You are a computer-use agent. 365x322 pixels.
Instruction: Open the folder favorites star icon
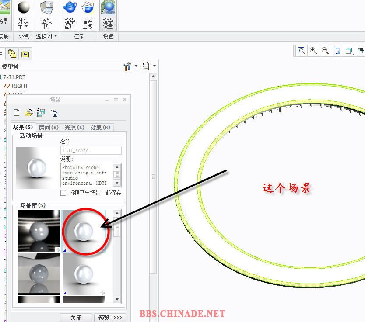click(x=25, y=54)
